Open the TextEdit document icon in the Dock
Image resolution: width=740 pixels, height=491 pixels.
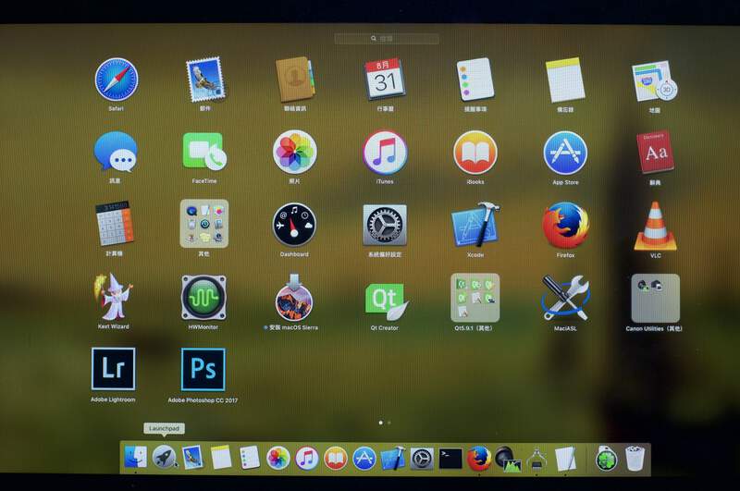[565, 459]
